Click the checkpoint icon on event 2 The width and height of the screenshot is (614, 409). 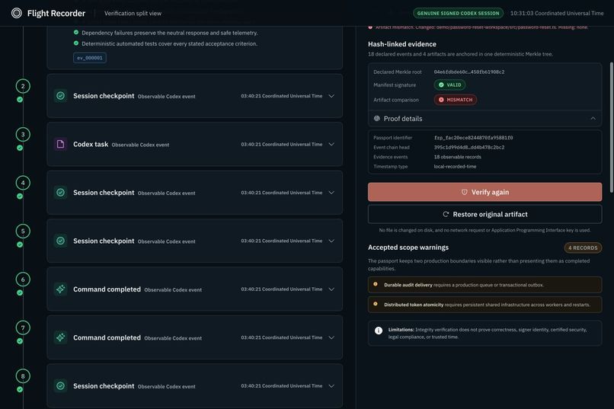60,95
